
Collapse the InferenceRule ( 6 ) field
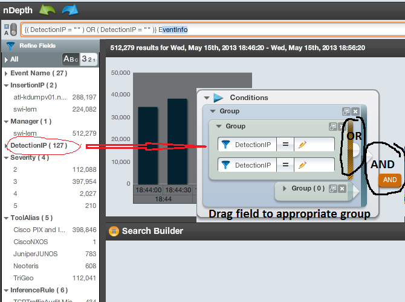tap(6, 291)
